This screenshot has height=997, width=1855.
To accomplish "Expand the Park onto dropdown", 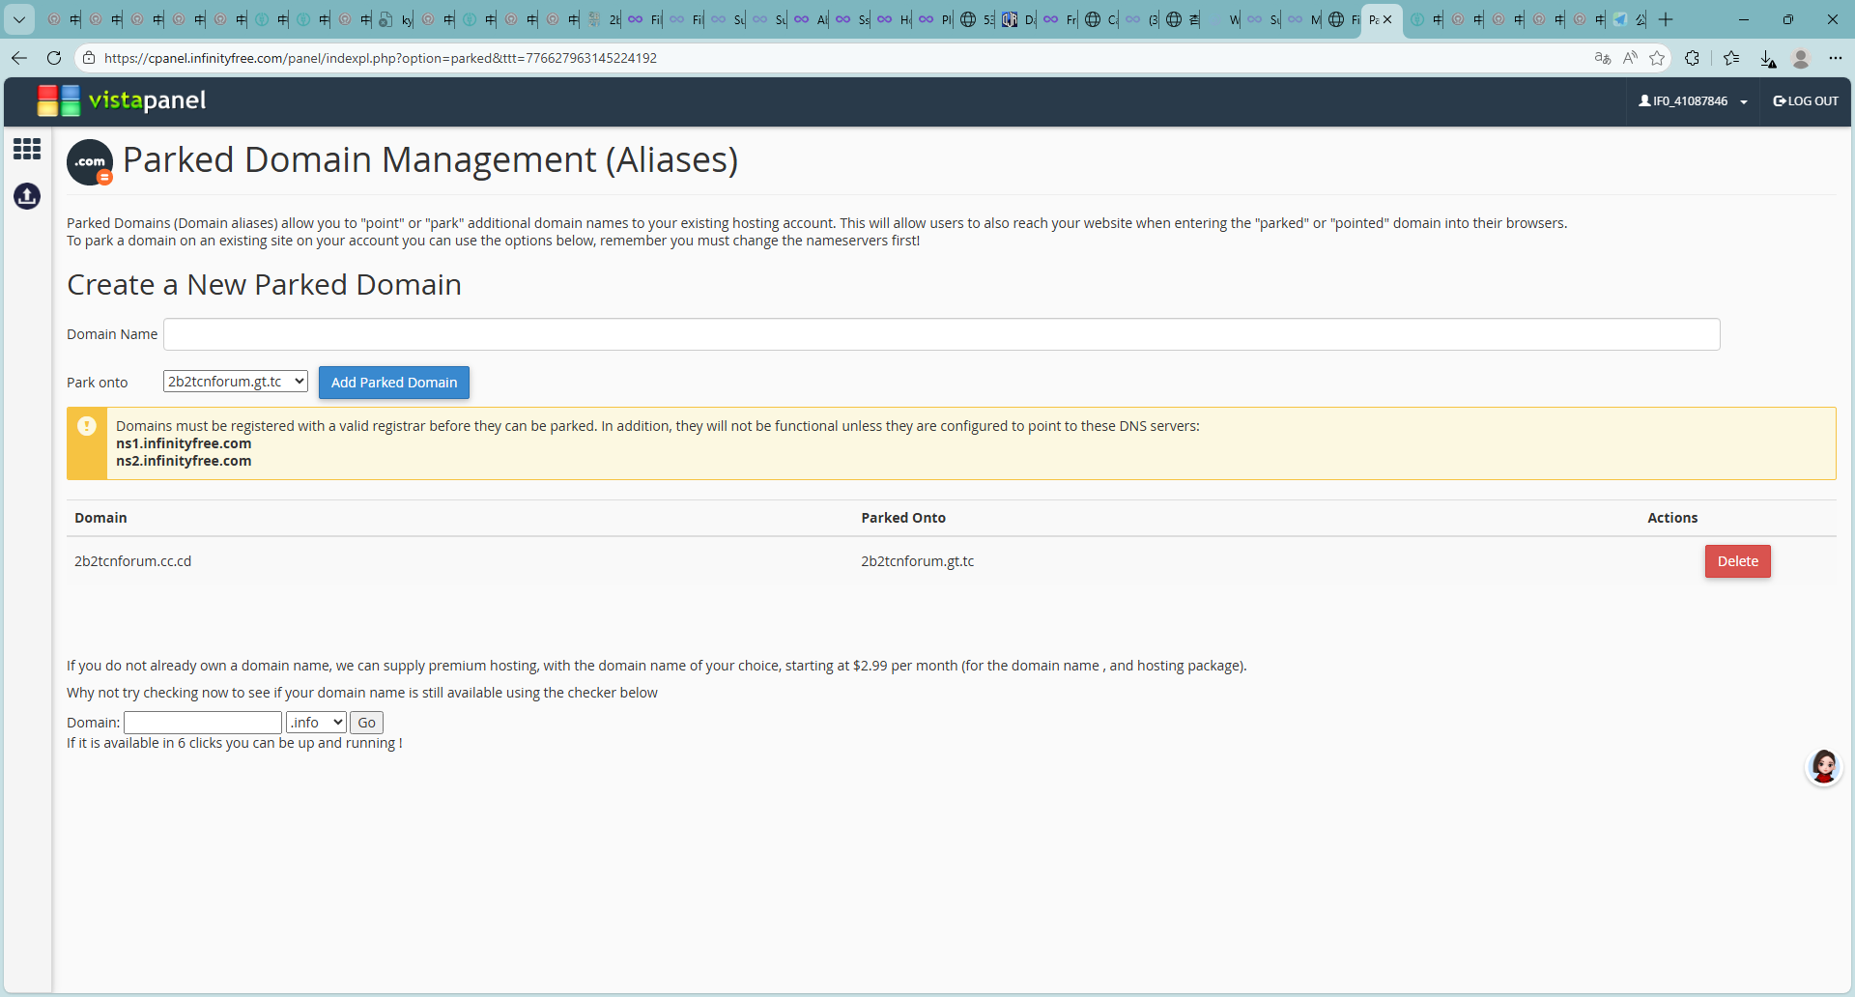I will point(235,382).
